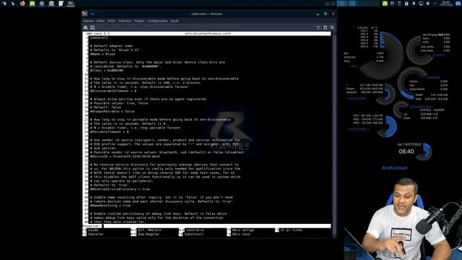Image resolution: width=462 pixels, height=260 pixels.
Task: Click the split view icon in Konsole toolbar
Action: (92, 27)
